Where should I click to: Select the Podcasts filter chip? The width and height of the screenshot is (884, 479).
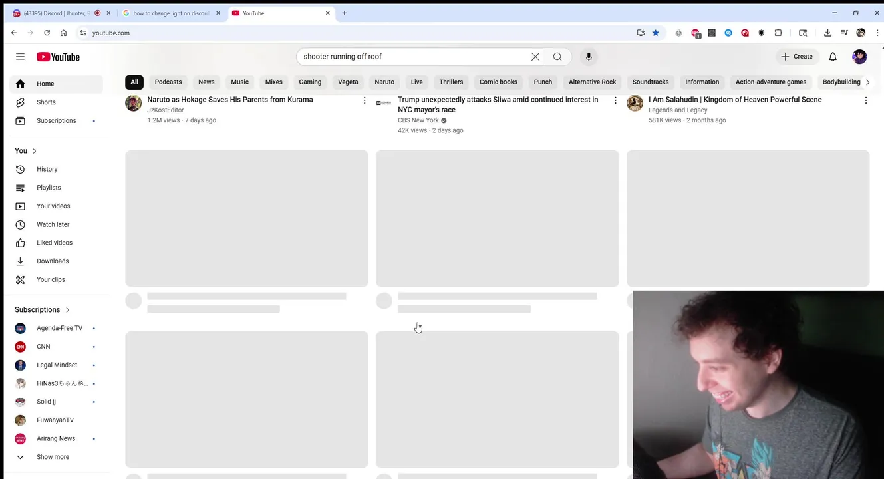click(168, 82)
